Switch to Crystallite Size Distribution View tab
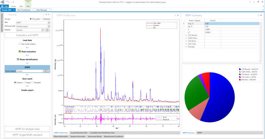Screen dimensions: 265x139 point(102,133)
